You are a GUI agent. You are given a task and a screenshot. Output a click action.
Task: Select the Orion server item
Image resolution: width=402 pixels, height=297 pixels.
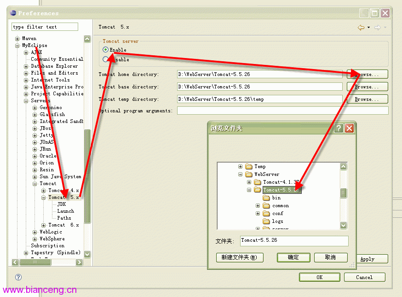[46, 163]
